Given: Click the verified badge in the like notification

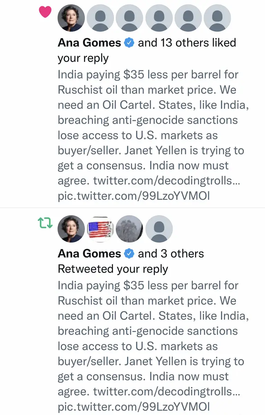Looking at the screenshot, I should [x=129, y=43].
